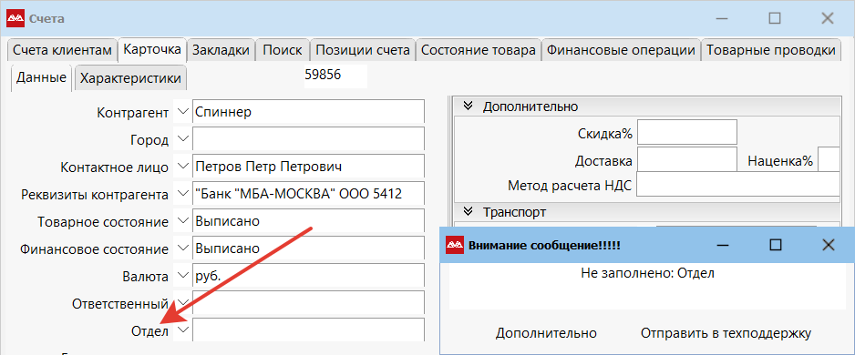The image size is (855, 355).
Task: Go to the Поиск tab
Action: (283, 50)
